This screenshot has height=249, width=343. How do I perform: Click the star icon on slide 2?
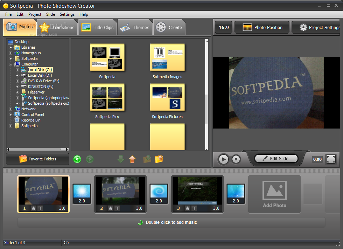point(111,208)
